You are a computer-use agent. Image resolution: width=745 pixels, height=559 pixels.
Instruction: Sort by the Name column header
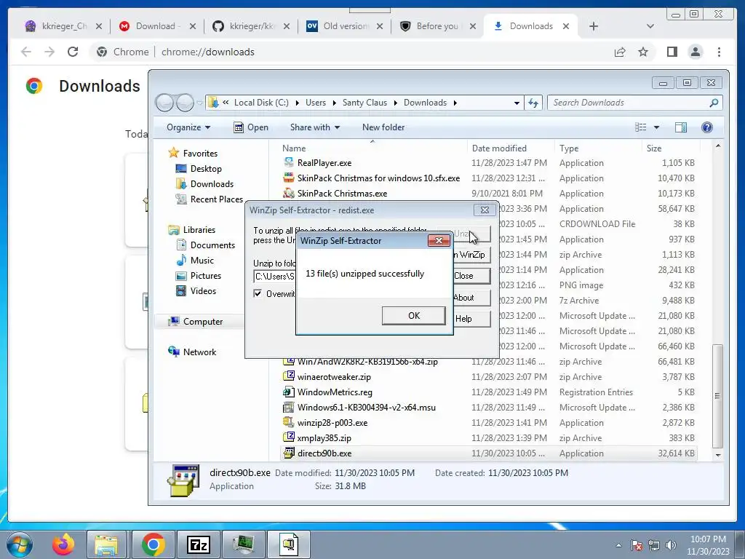point(294,148)
